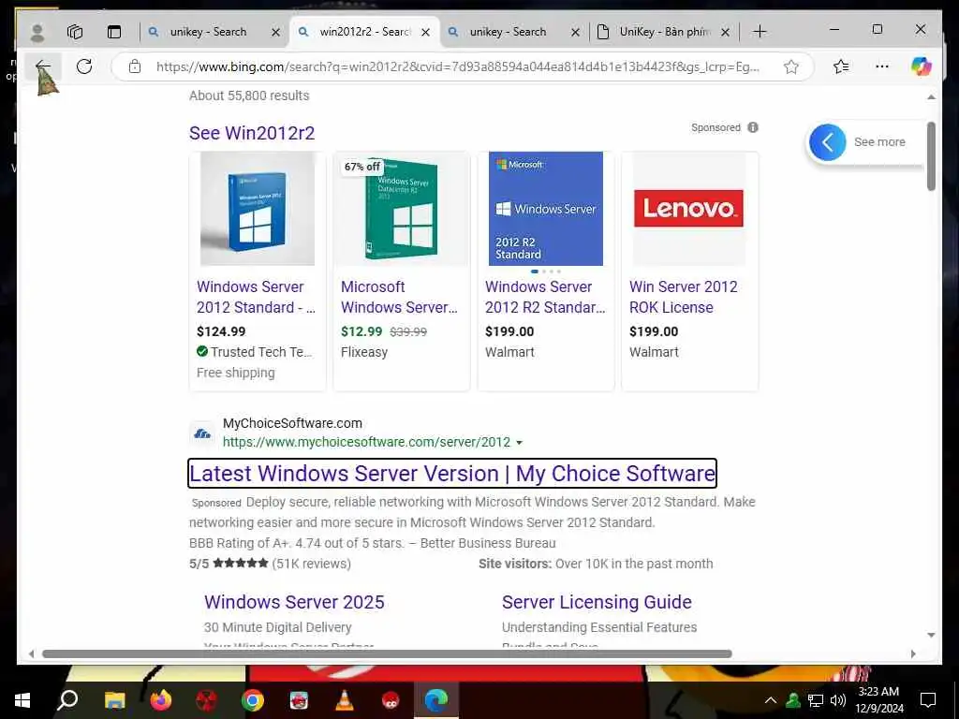Open See Win2012r2 heading link
The height and width of the screenshot is (719, 959).
pos(252,133)
